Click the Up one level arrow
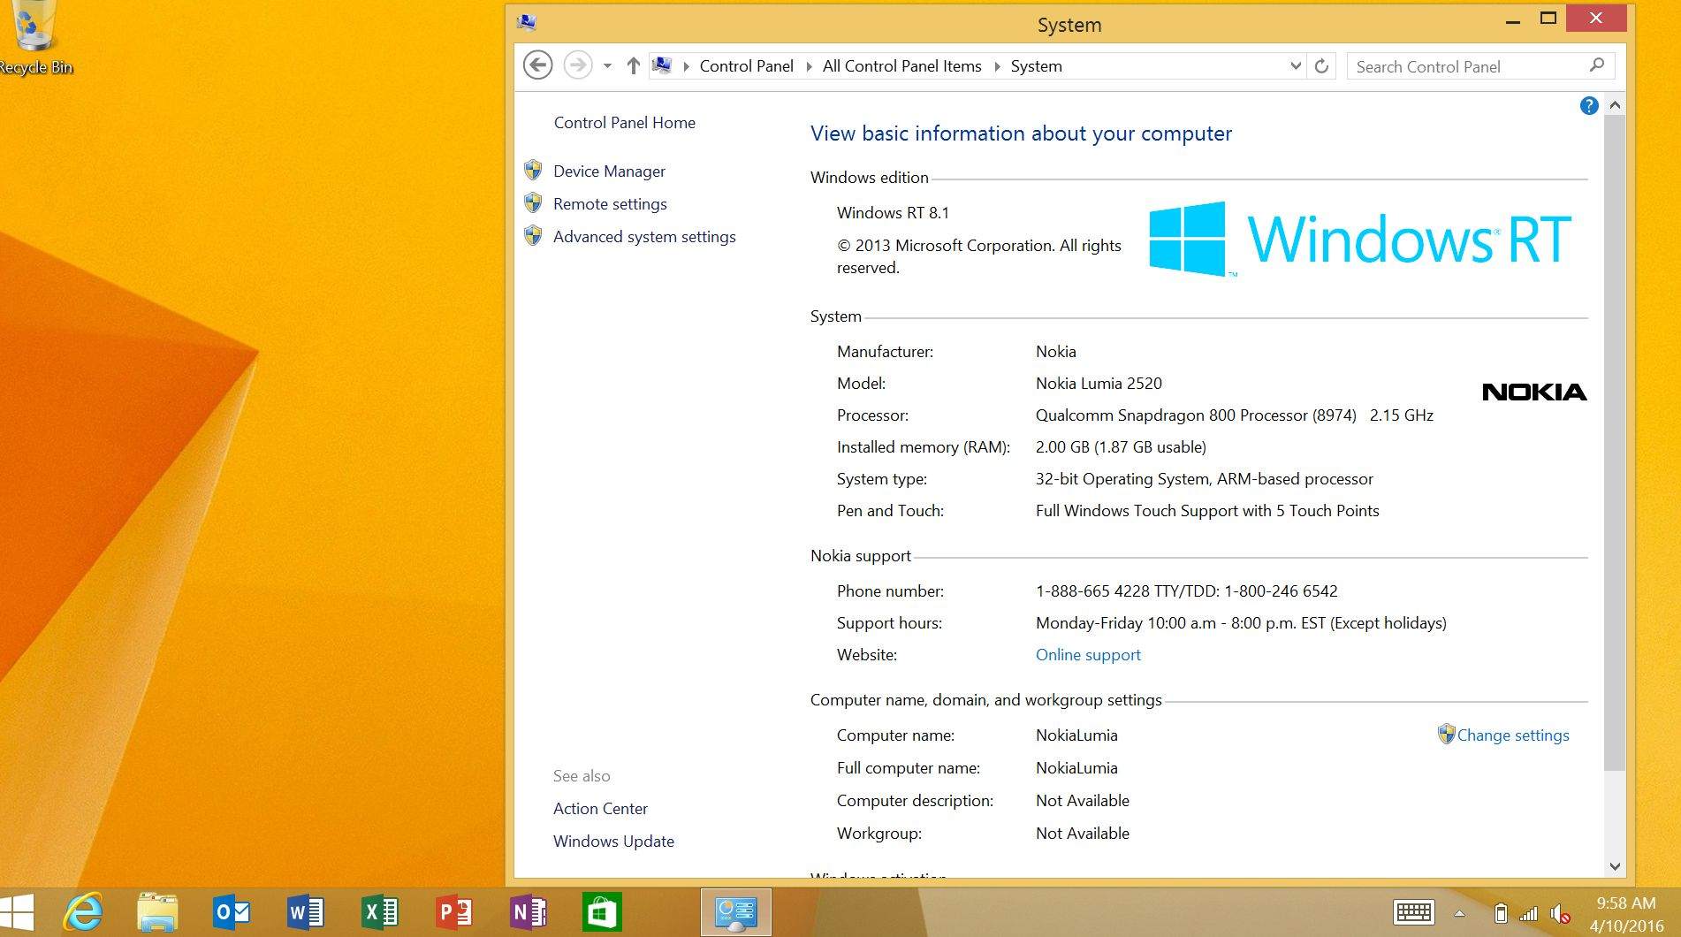The image size is (1681, 937). tap(633, 65)
